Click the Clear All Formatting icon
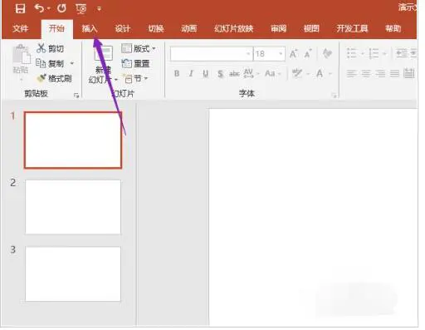 327,53
